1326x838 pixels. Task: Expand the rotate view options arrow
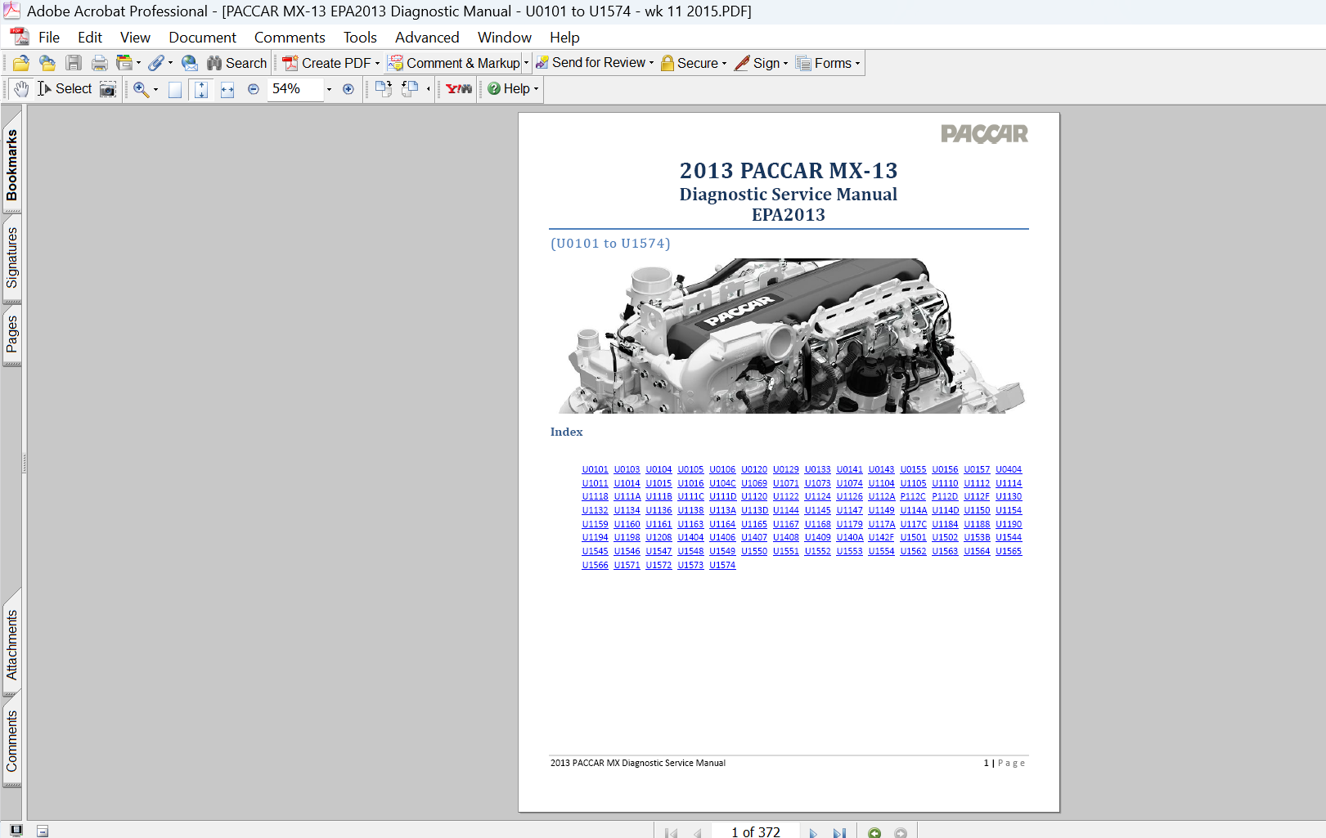(x=429, y=89)
